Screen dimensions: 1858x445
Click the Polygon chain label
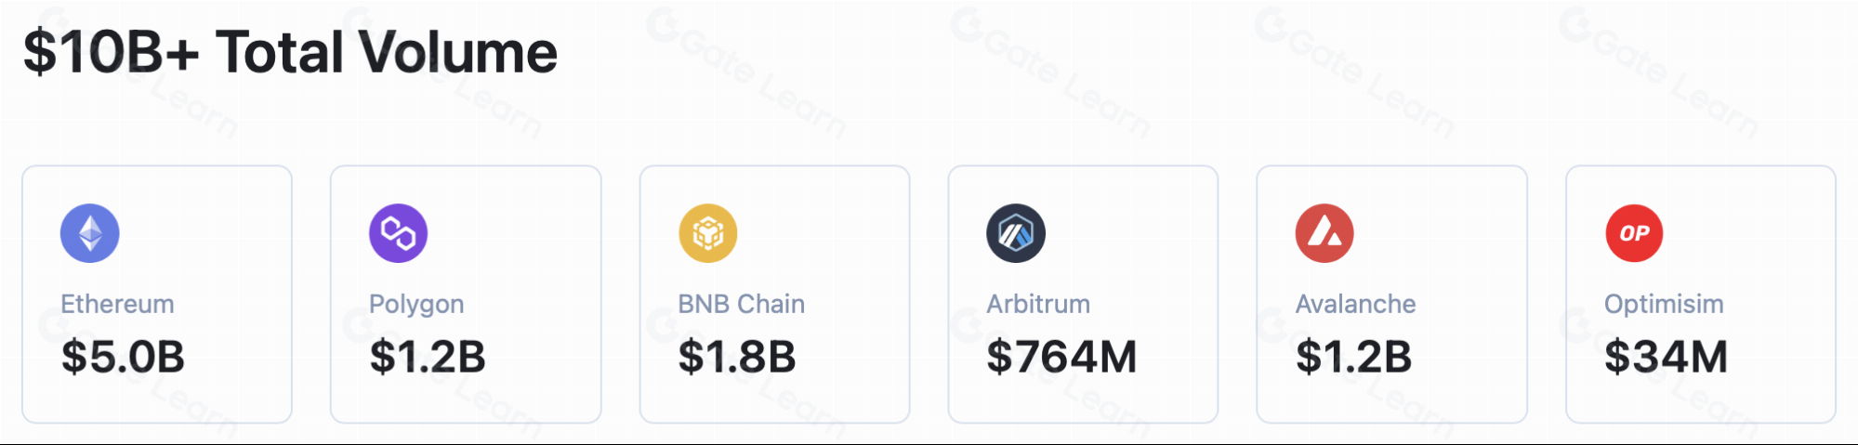(x=416, y=305)
